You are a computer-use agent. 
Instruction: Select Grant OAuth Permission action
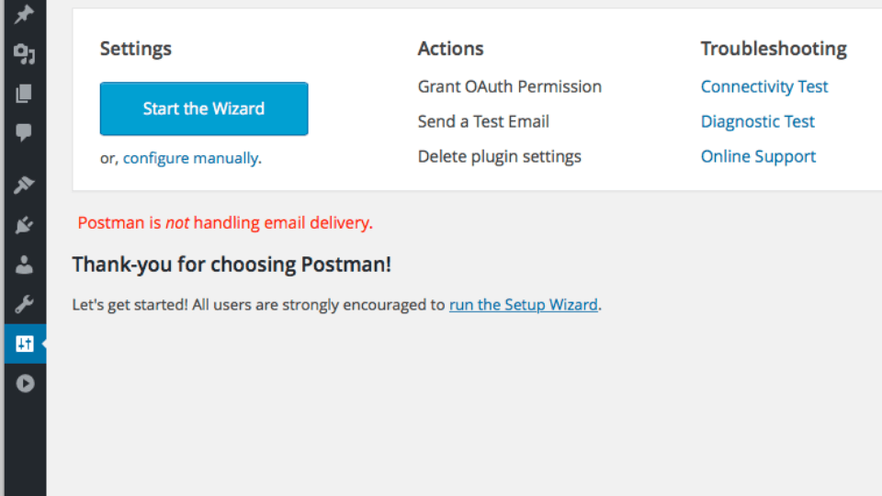pyautogui.click(x=510, y=86)
